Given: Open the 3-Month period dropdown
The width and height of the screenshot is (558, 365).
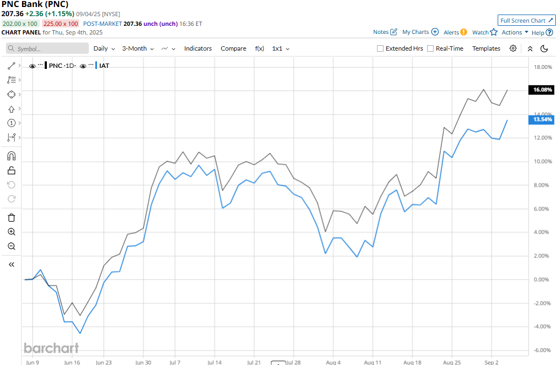Looking at the screenshot, I should coord(138,48).
